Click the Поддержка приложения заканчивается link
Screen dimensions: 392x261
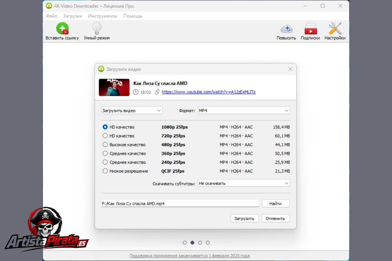tap(189, 256)
